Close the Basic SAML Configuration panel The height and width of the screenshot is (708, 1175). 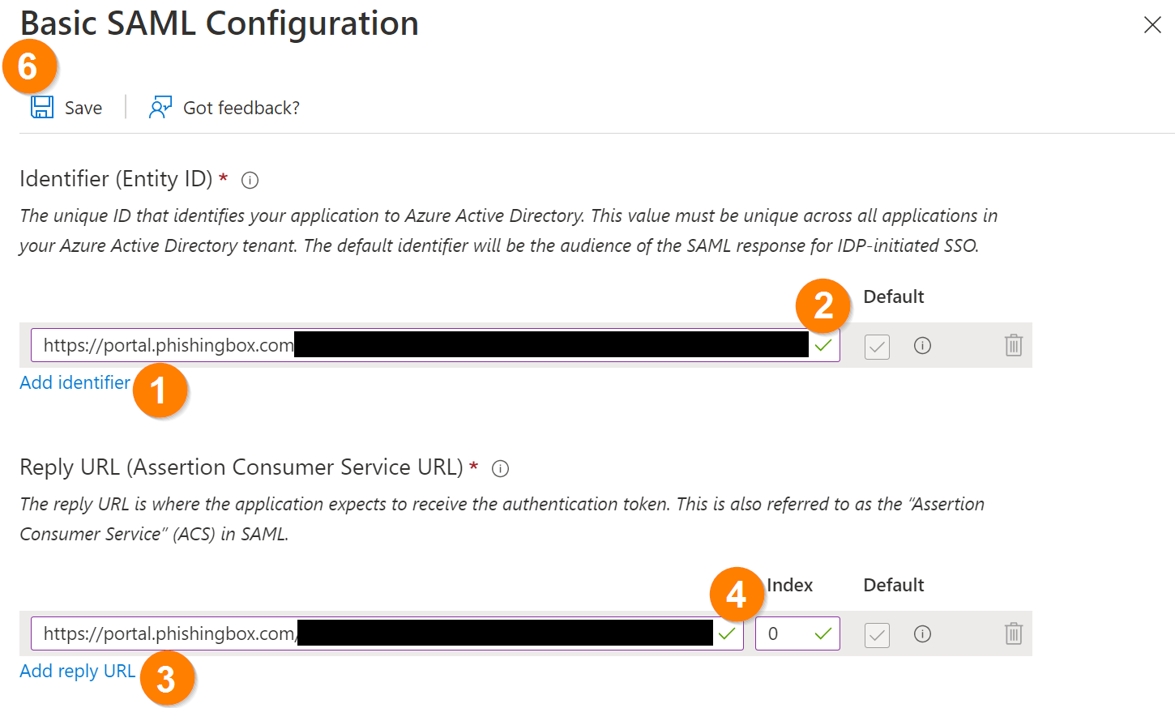(x=1152, y=25)
